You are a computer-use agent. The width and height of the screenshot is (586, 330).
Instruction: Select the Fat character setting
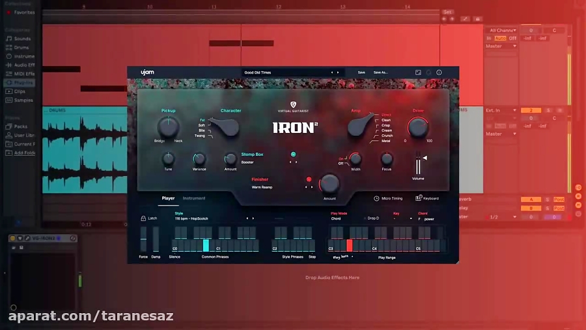tap(202, 120)
